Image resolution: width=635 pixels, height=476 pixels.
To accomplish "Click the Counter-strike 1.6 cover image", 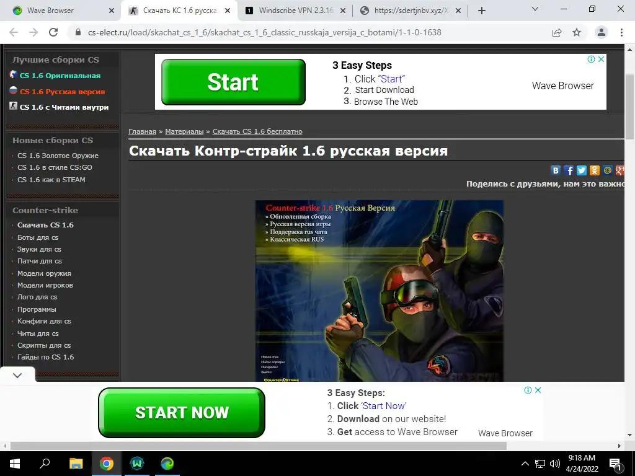I will tap(380, 291).
